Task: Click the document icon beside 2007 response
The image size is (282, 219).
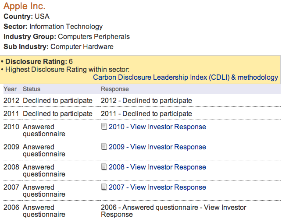Action: (x=104, y=187)
